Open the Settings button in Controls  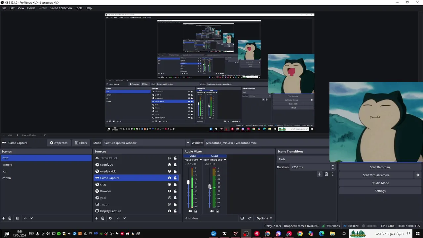pos(380,191)
